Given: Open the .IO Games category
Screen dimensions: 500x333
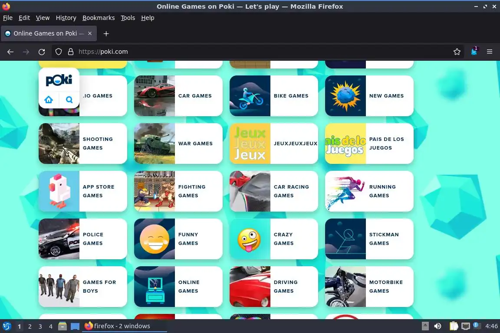Looking at the screenshot, I should coord(103,95).
